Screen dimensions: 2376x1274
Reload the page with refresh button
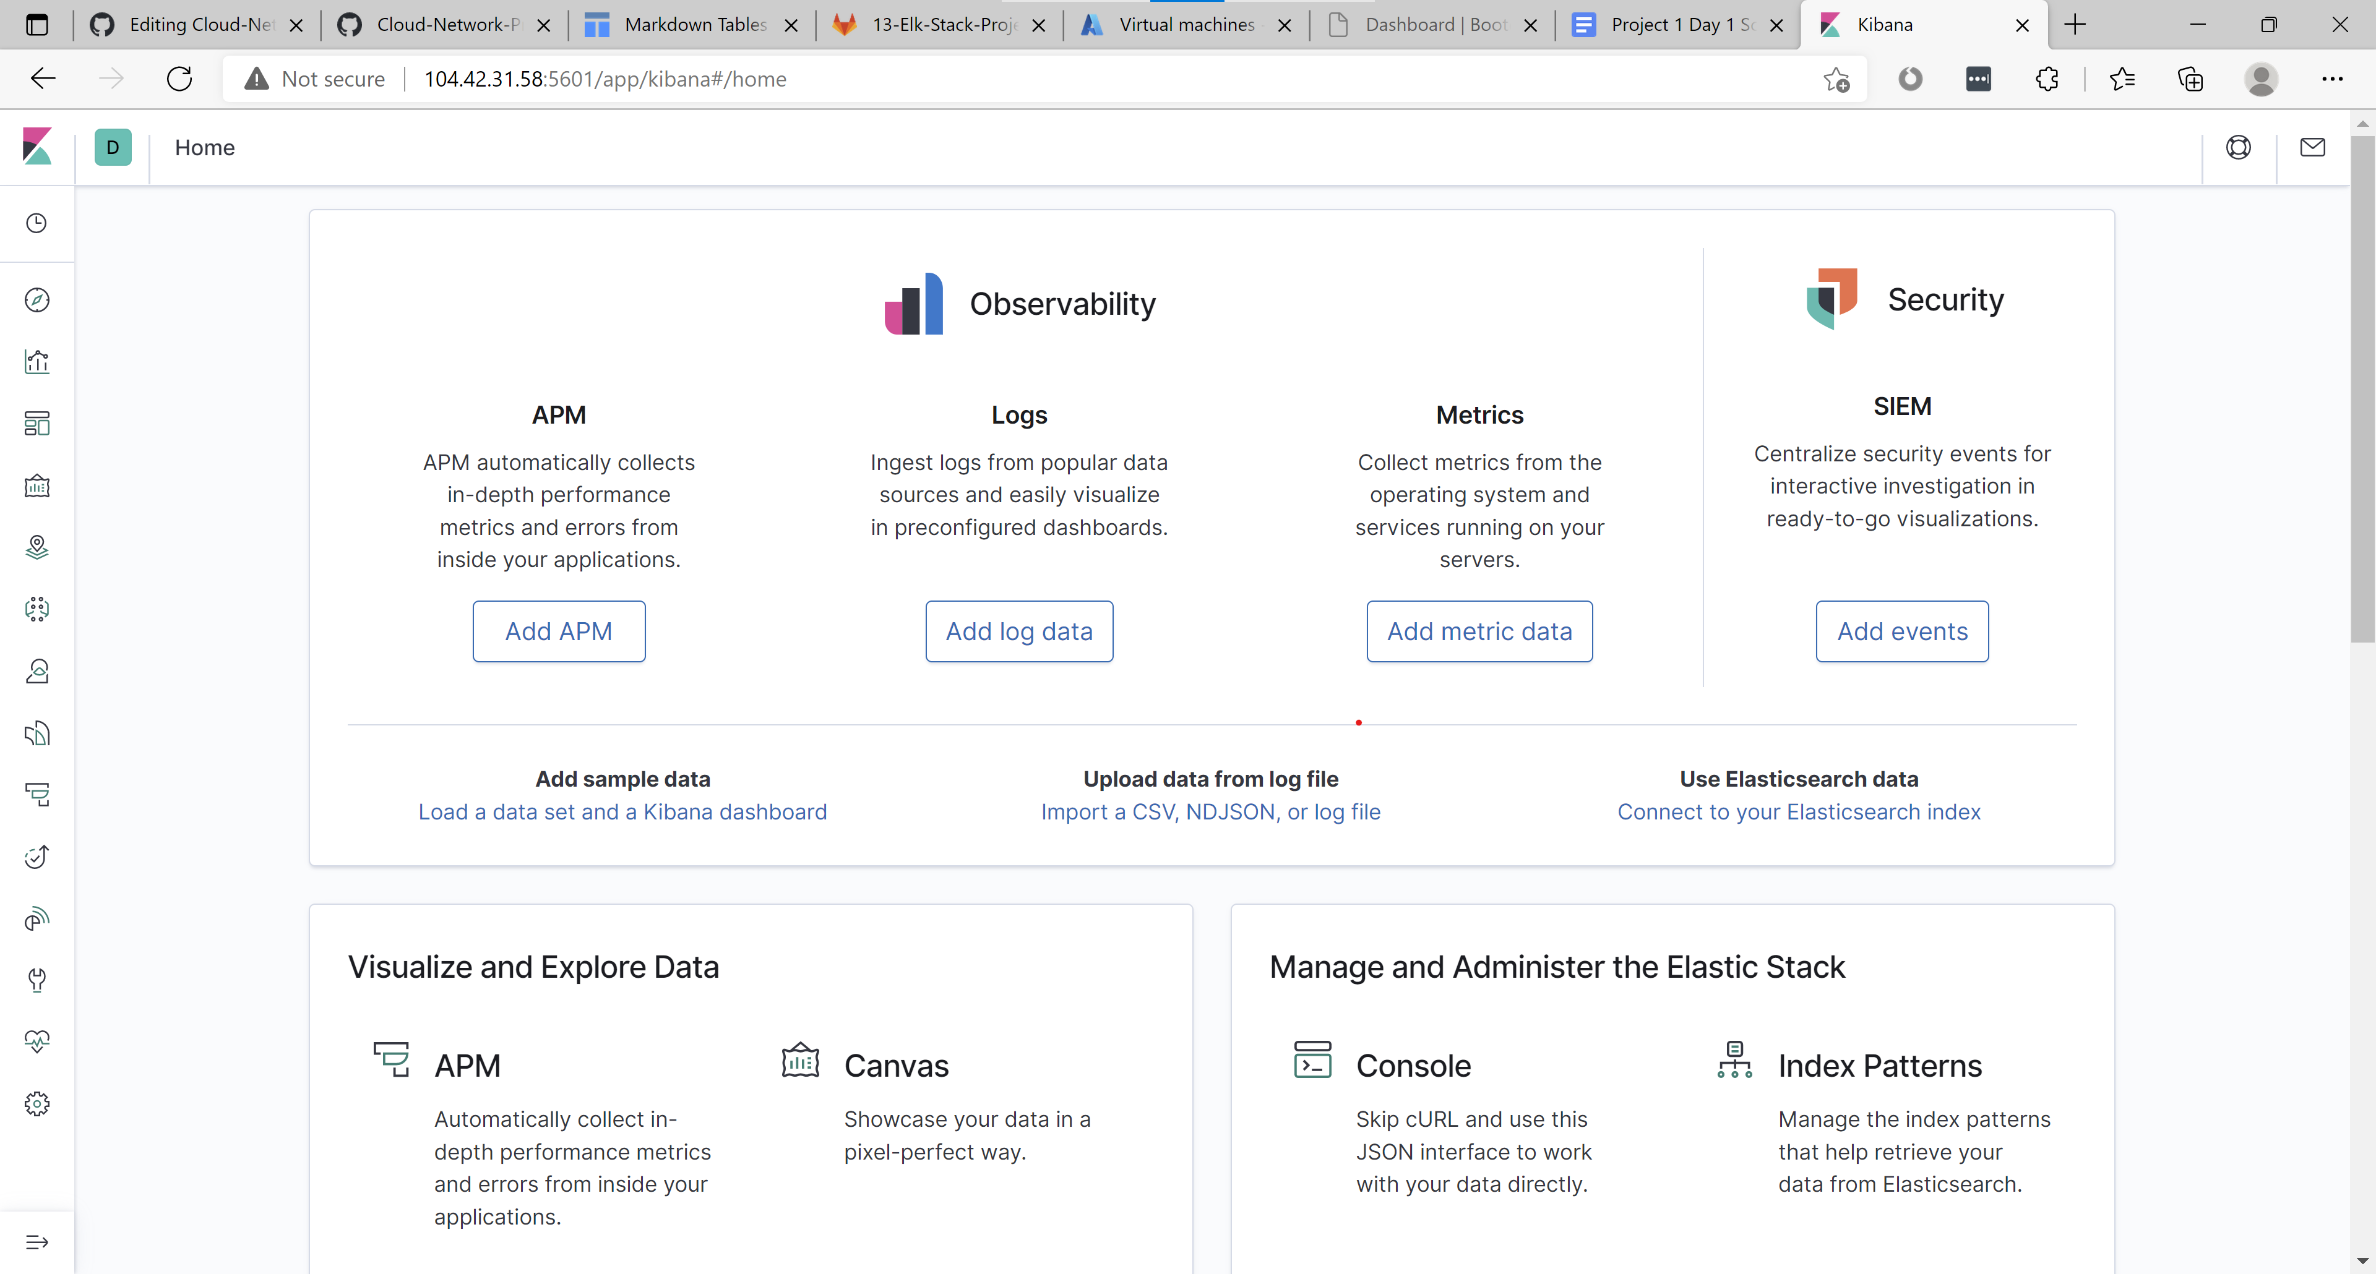179,79
